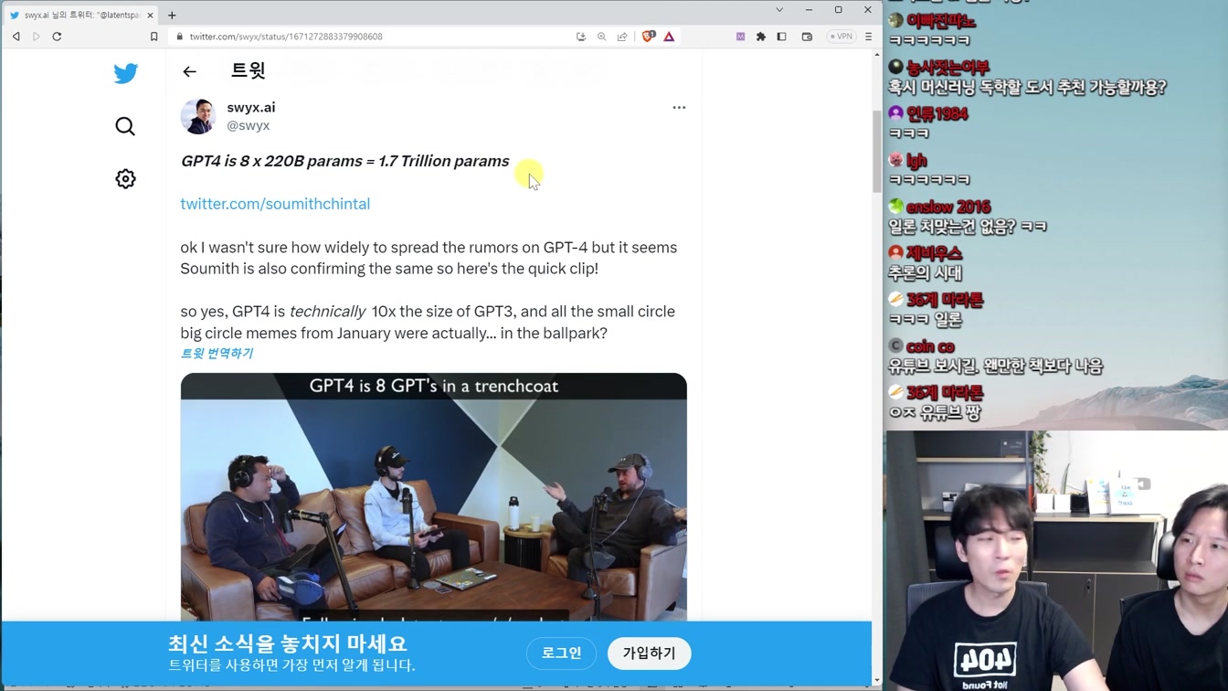Click the 가입하기 signup button
1228x691 pixels.
pyautogui.click(x=650, y=654)
